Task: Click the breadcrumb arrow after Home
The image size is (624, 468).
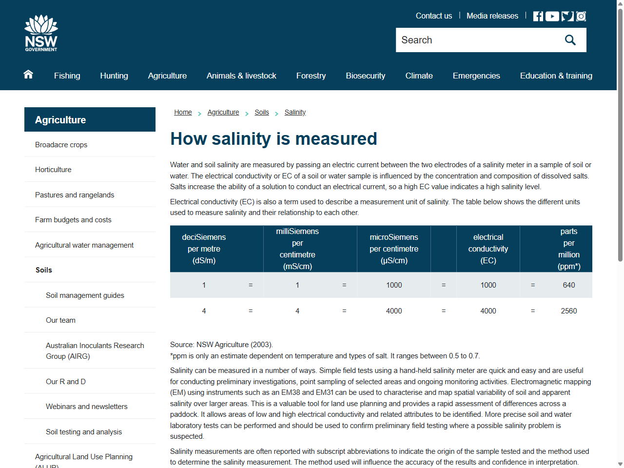Action: [199, 113]
